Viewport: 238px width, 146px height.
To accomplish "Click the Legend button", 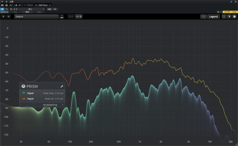I will (x=213, y=16).
